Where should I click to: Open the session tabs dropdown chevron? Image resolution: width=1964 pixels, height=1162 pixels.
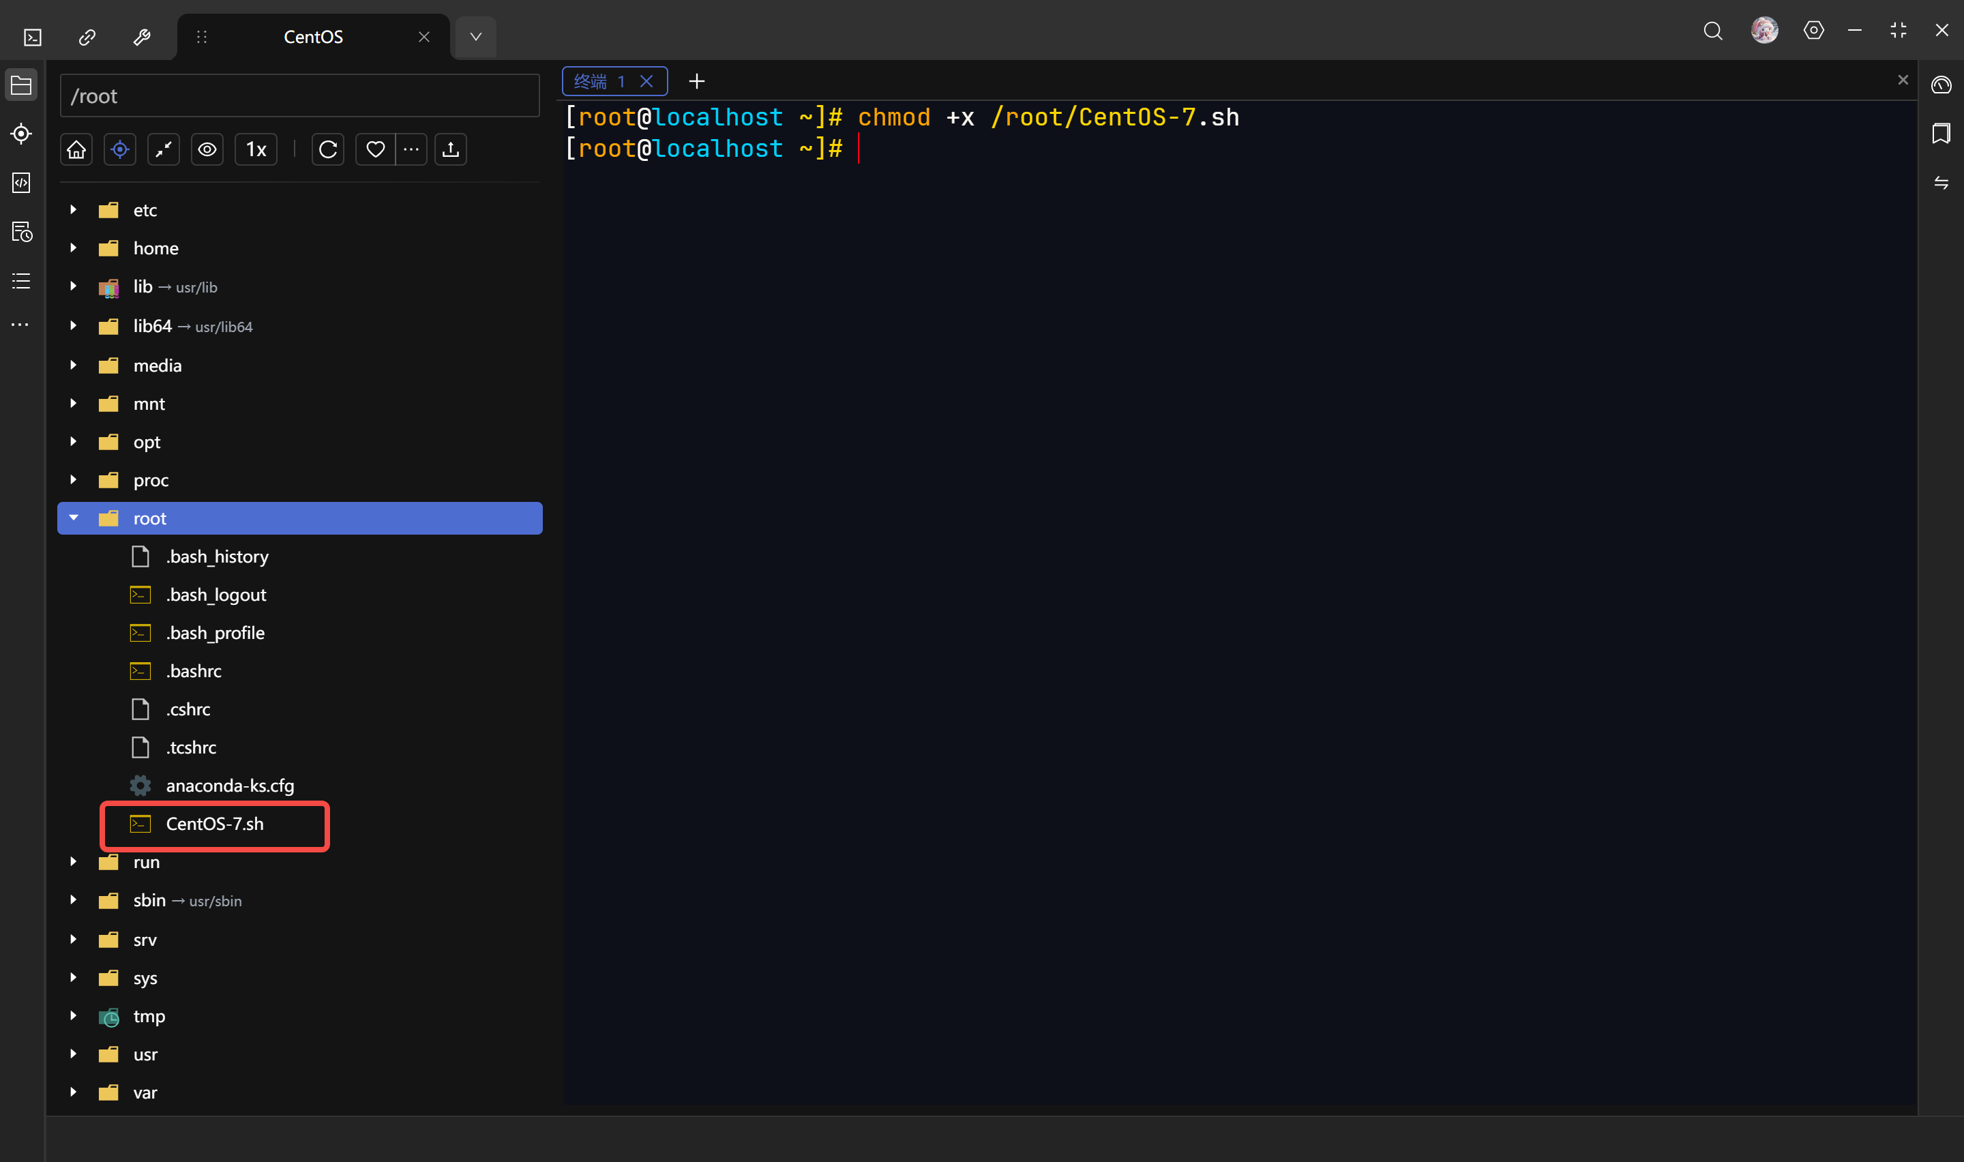[475, 37]
